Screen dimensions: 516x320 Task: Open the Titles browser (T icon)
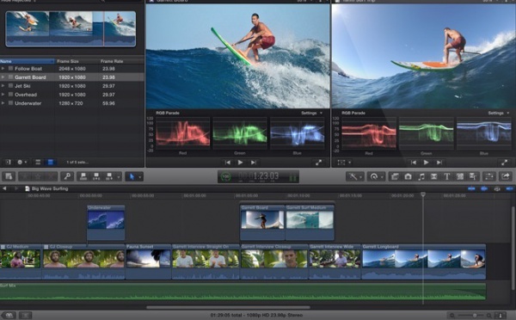(446, 177)
